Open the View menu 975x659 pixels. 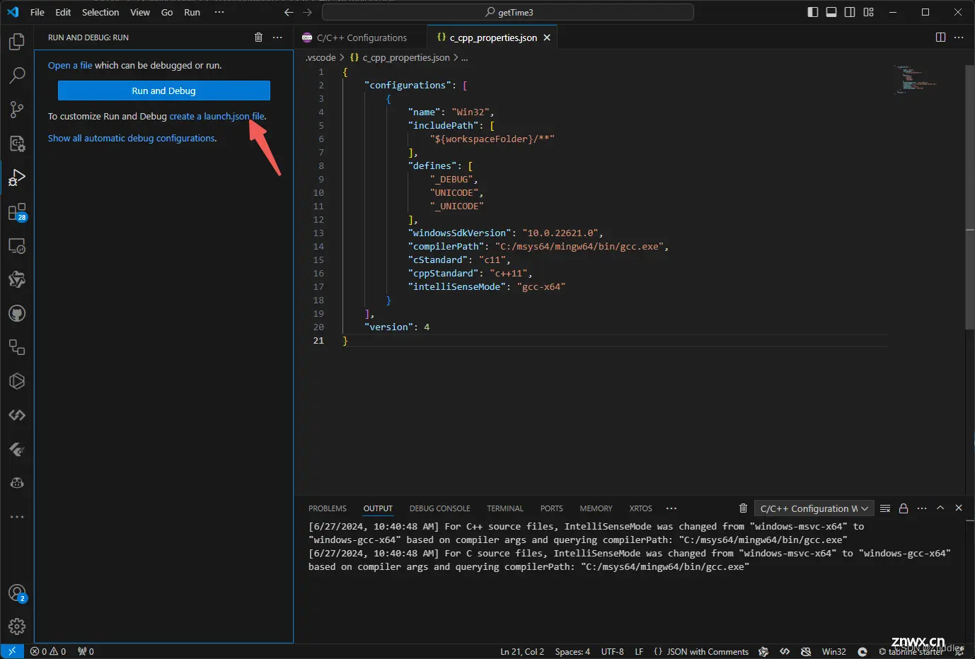pos(140,12)
